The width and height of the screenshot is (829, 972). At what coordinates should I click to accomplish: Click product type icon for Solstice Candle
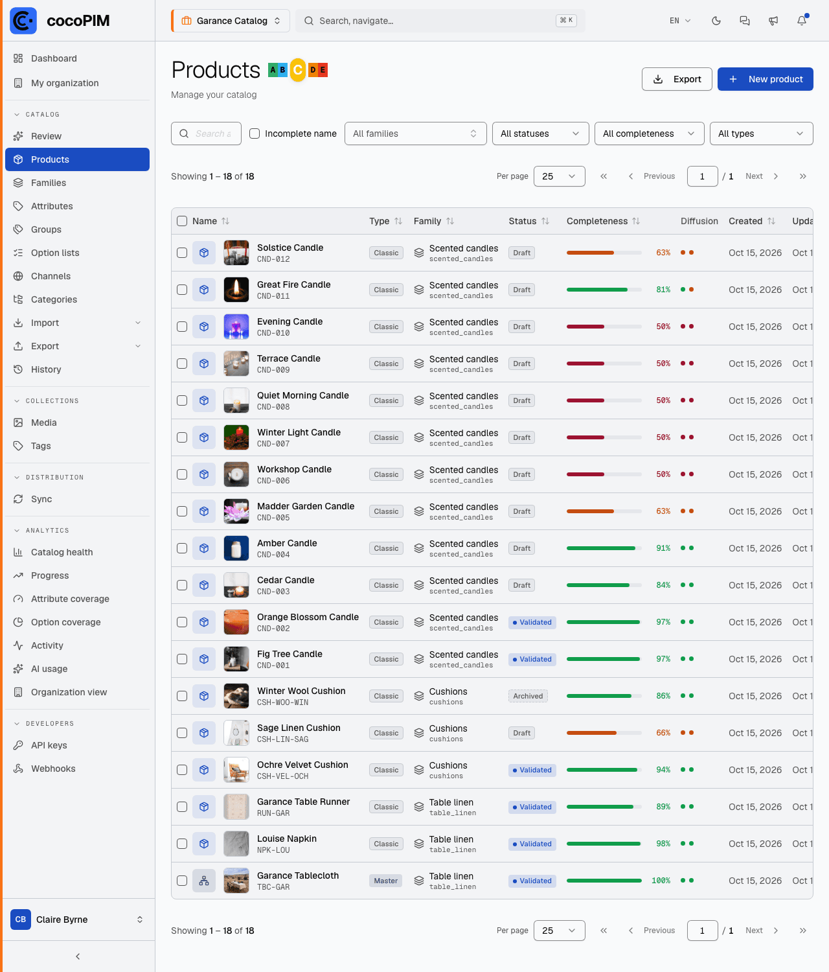(x=204, y=253)
